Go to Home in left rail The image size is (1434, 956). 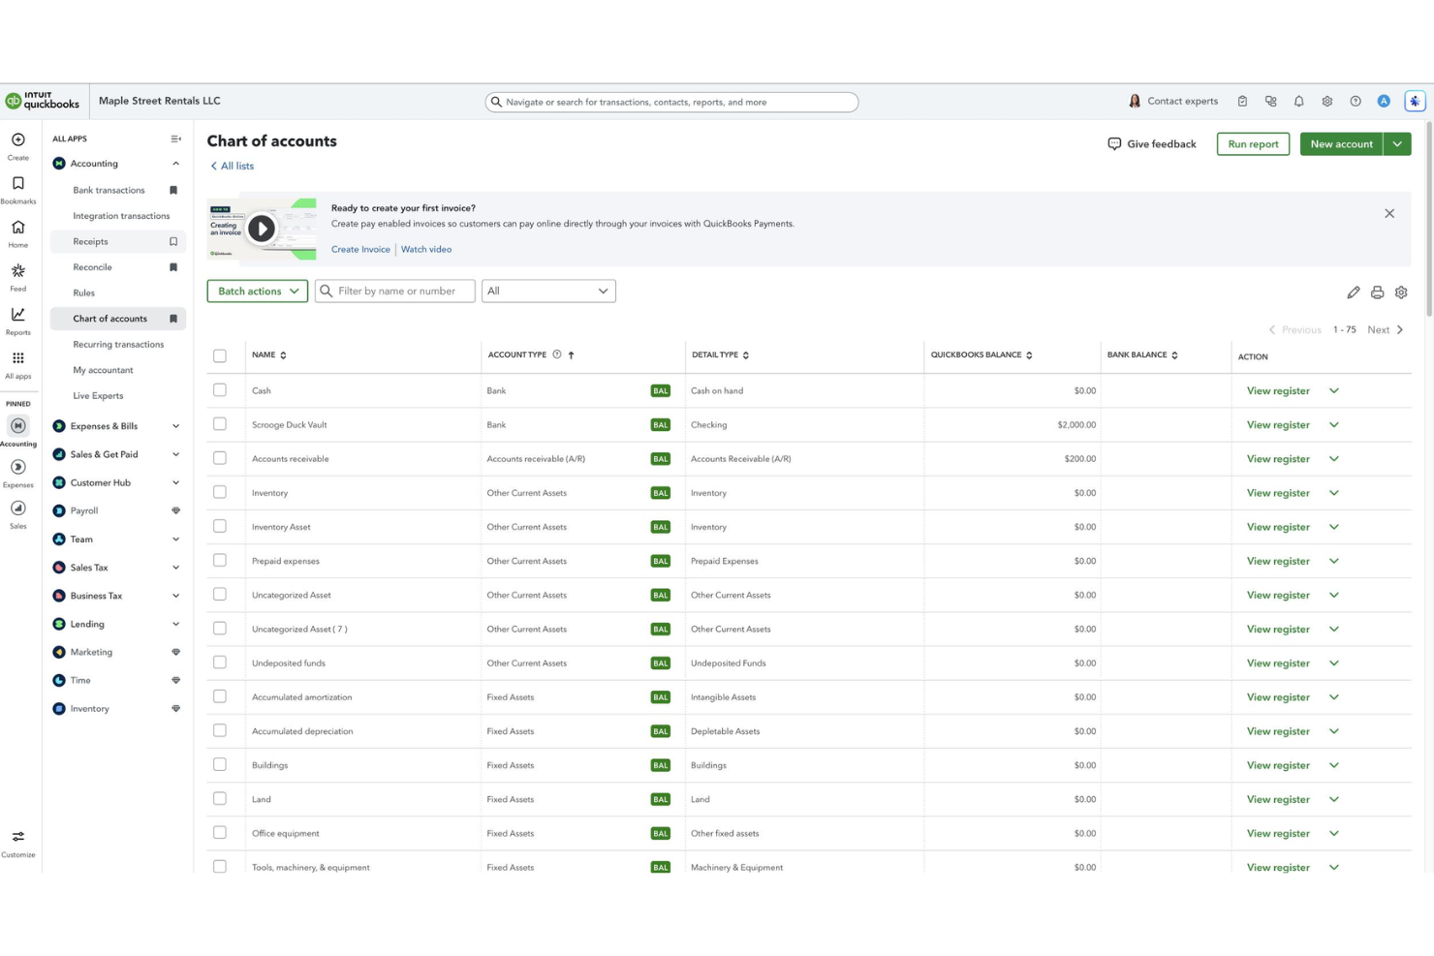(17, 232)
